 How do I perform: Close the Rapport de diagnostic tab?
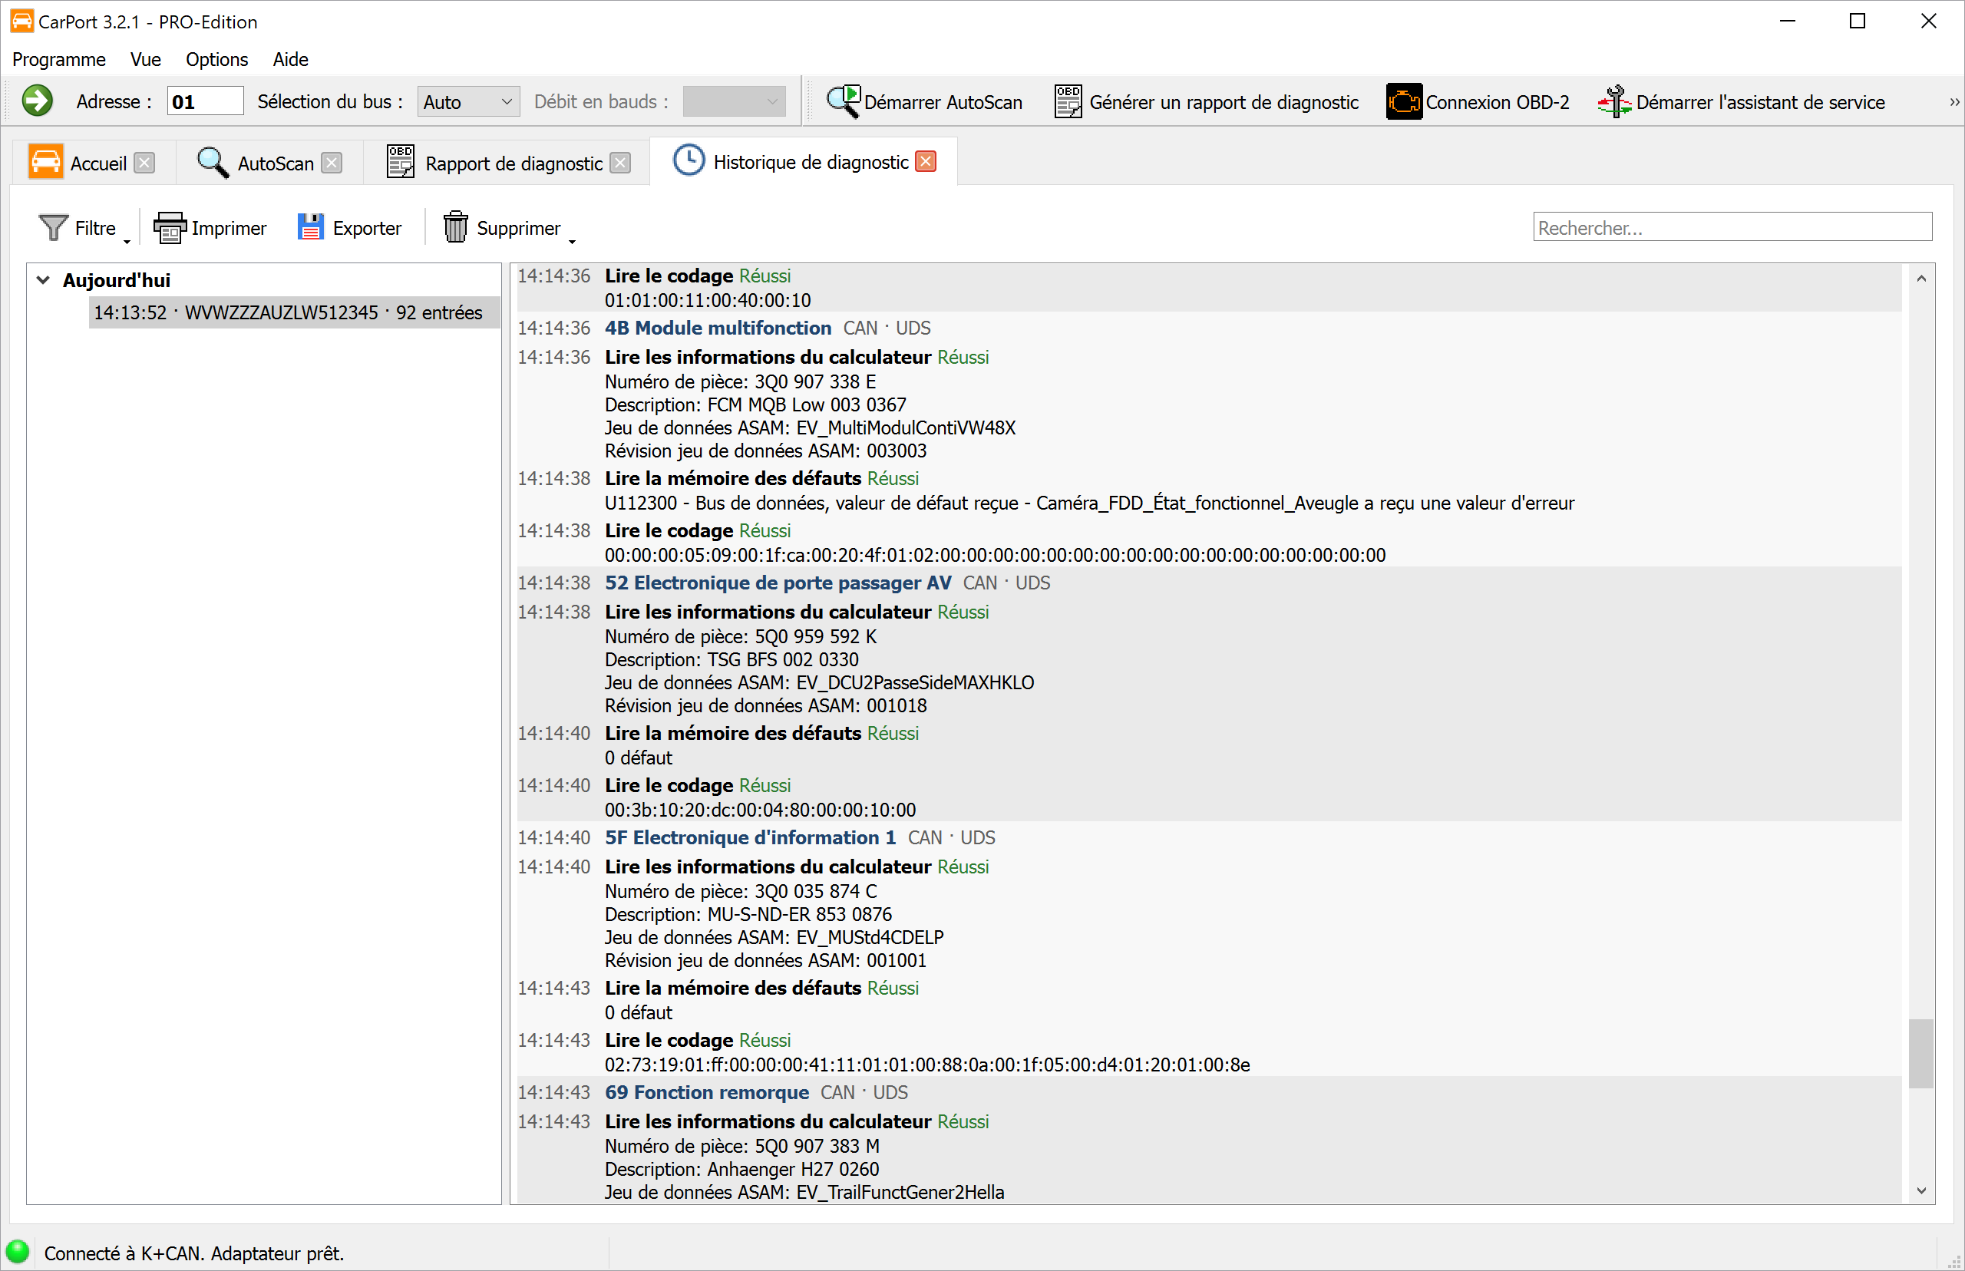click(621, 163)
